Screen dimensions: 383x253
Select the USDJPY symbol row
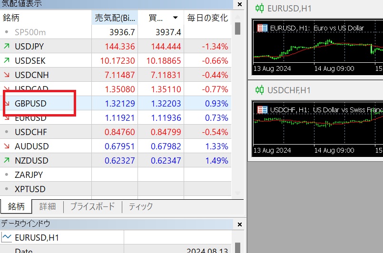(x=116, y=46)
